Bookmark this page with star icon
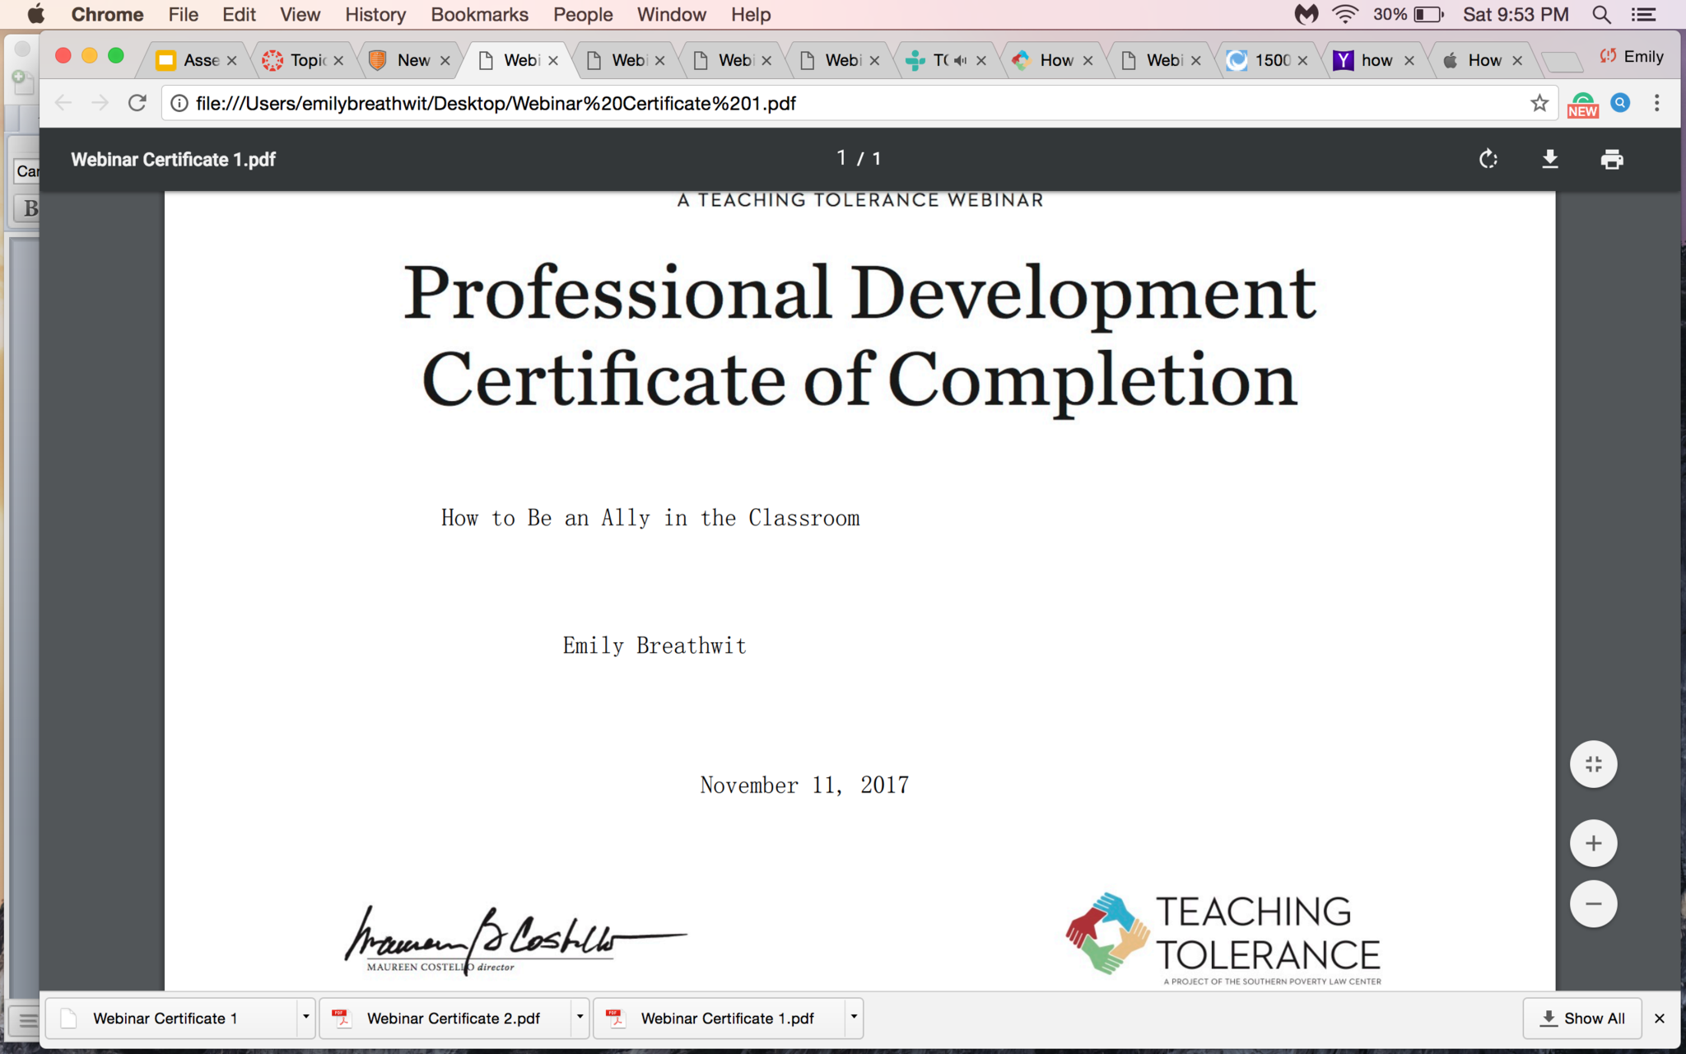Viewport: 1686px width, 1054px height. click(x=1539, y=103)
